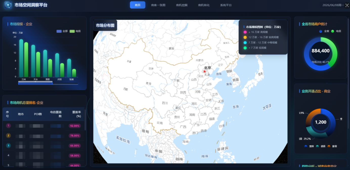Click the 市场规模 - 企业 panel title
The image size is (350, 170).
(x=21, y=24)
